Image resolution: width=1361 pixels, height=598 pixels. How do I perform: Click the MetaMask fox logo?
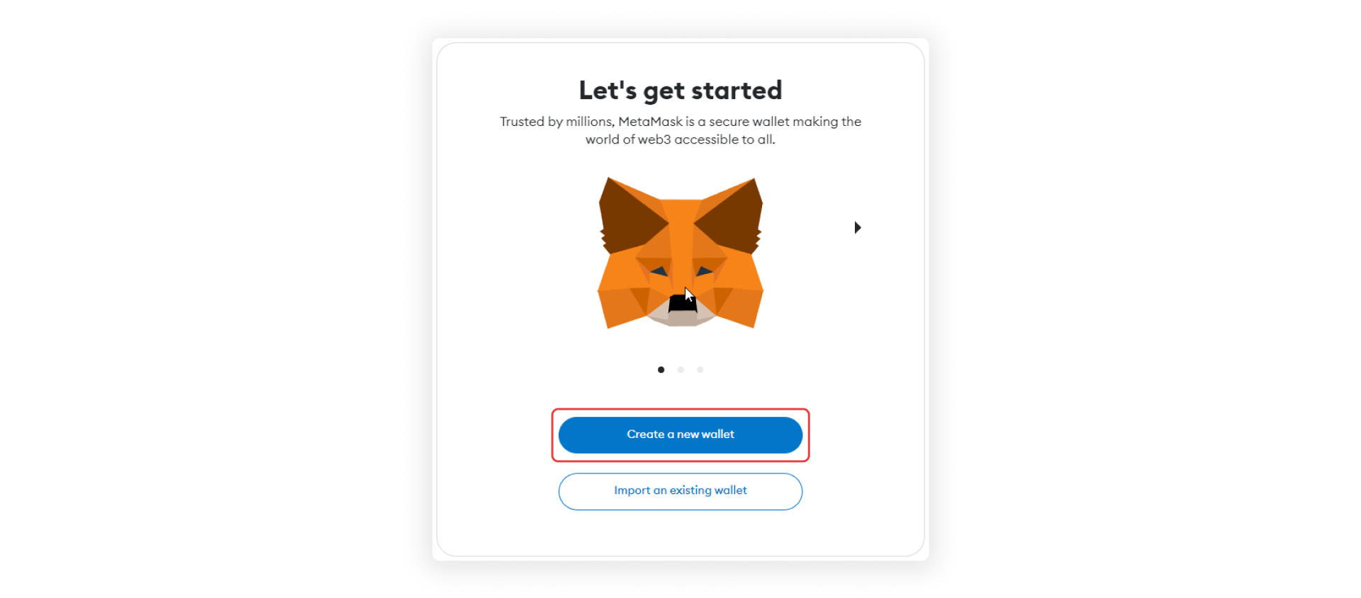pyautogui.click(x=680, y=253)
